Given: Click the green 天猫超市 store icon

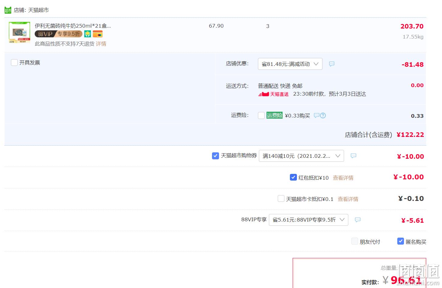Looking at the screenshot, I should click(8, 10).
